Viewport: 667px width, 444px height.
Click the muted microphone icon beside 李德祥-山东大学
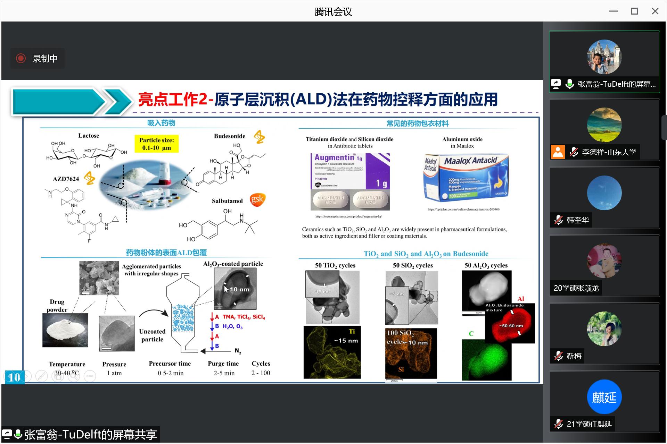coord(574,152)
